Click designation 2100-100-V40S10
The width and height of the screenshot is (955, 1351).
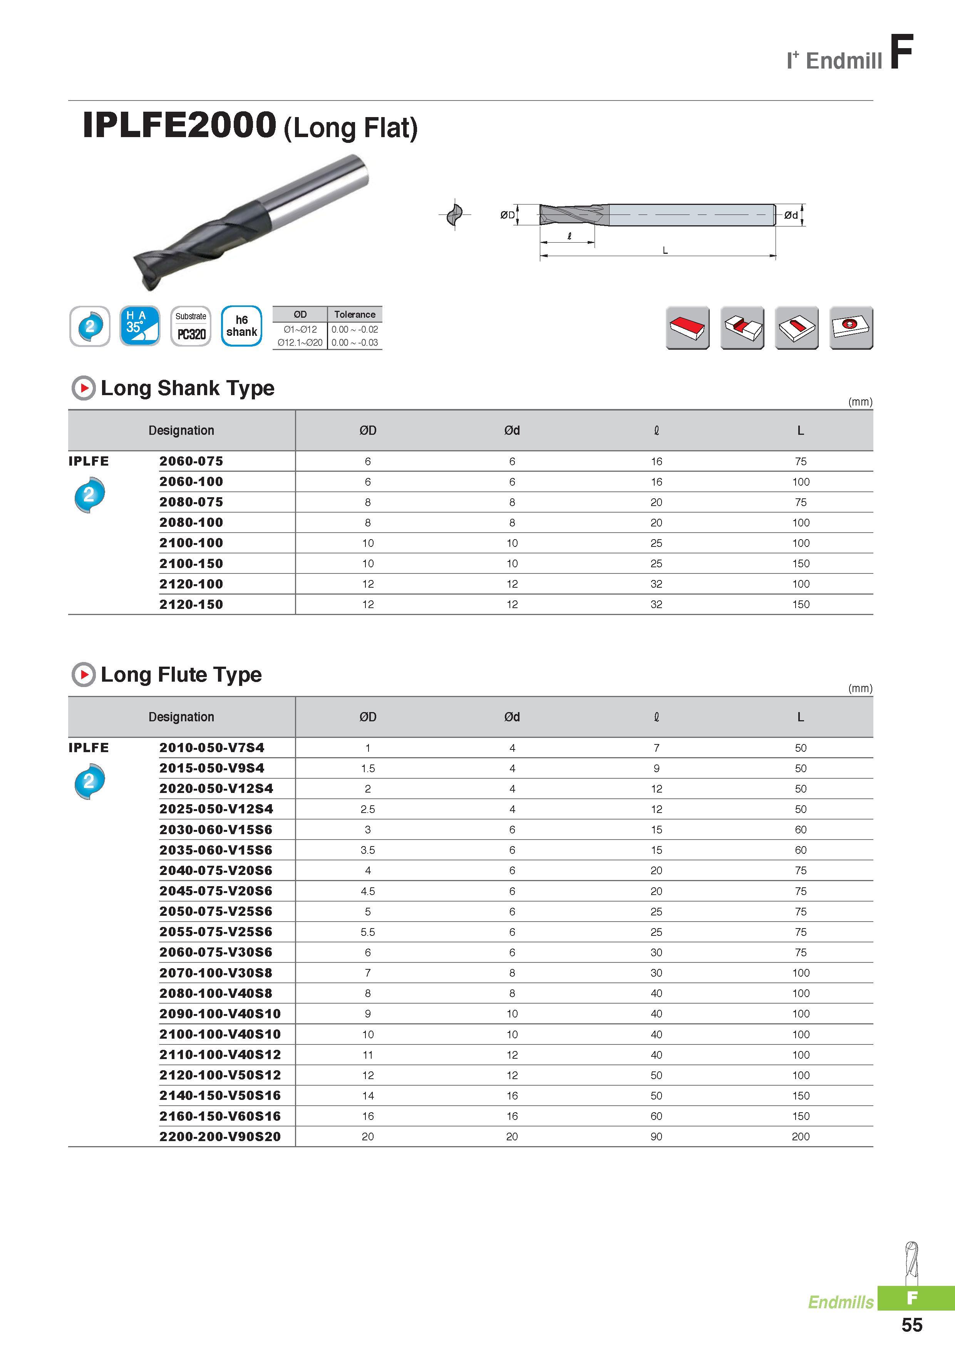220,1034
